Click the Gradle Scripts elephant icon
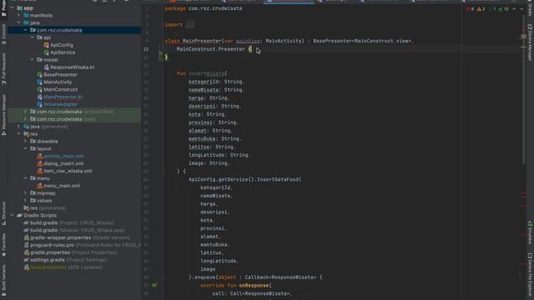534x300 pixels. (19, 215)
